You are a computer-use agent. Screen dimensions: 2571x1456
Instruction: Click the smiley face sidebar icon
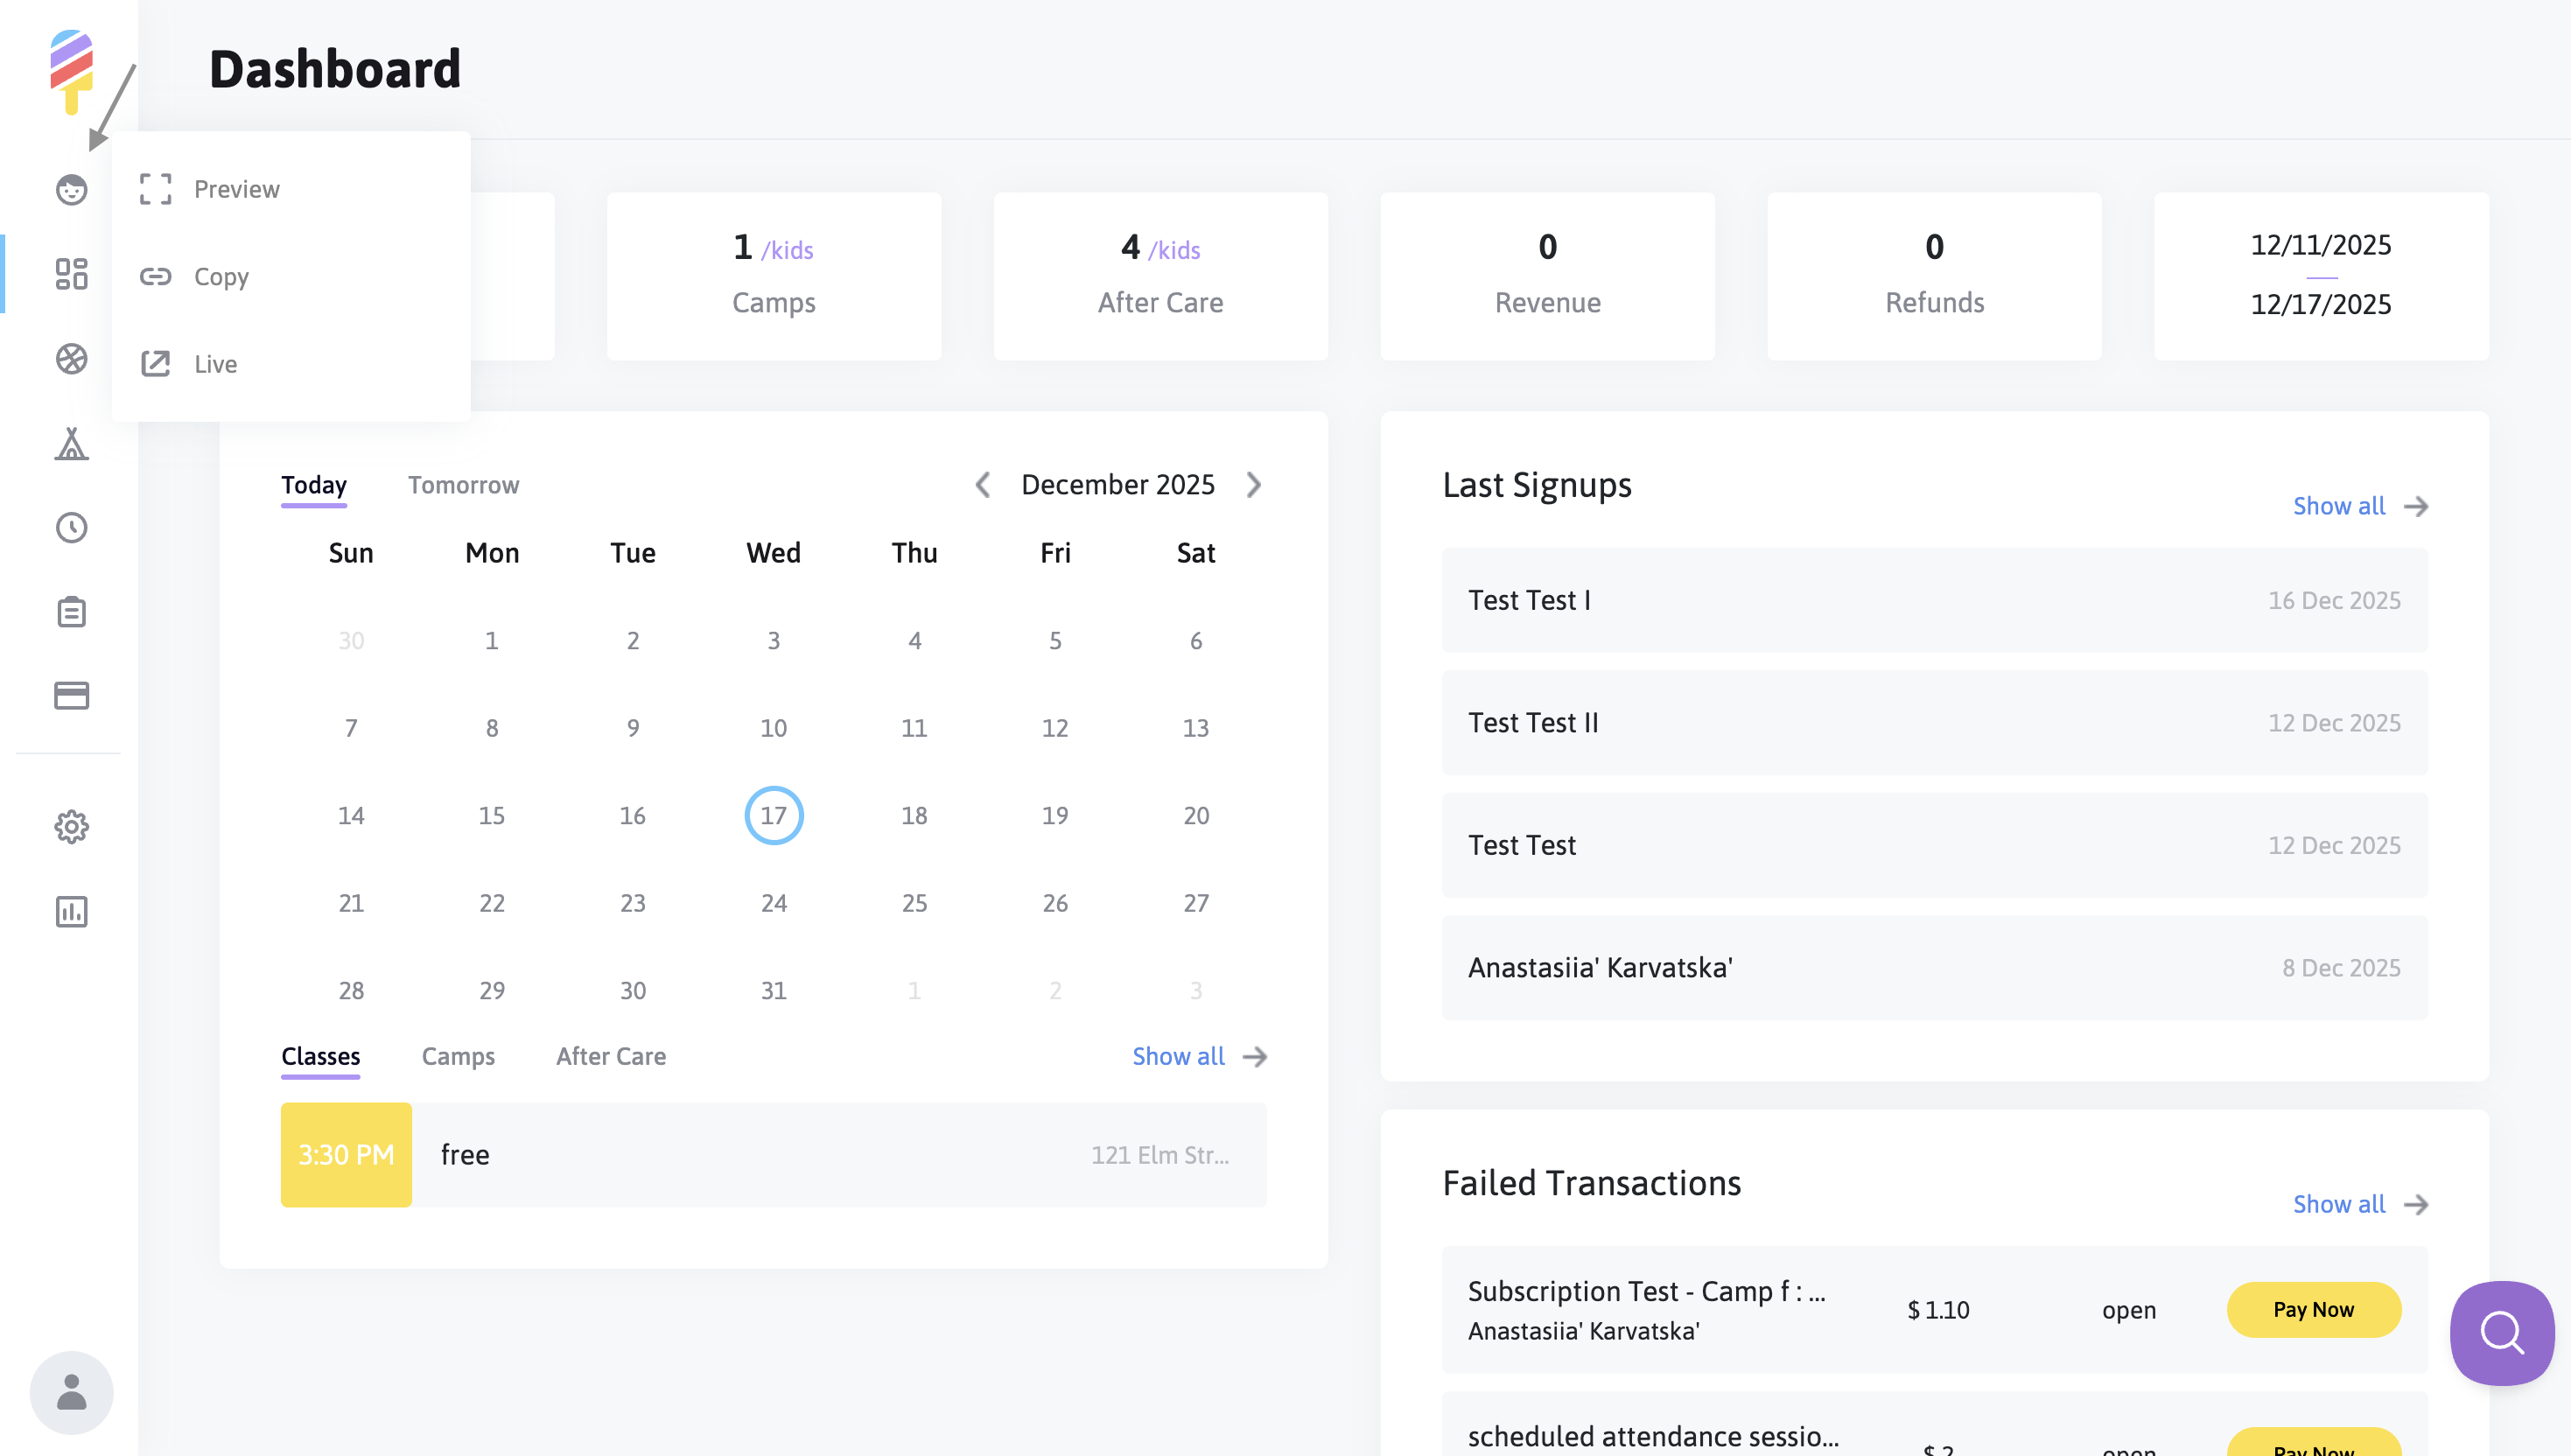(71, 190)
